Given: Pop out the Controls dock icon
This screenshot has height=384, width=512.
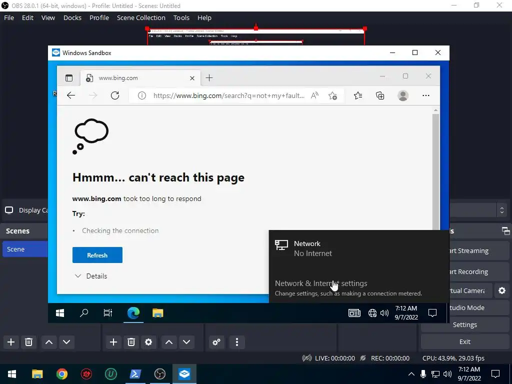Looking at the screenshot, I should (506, 231).
